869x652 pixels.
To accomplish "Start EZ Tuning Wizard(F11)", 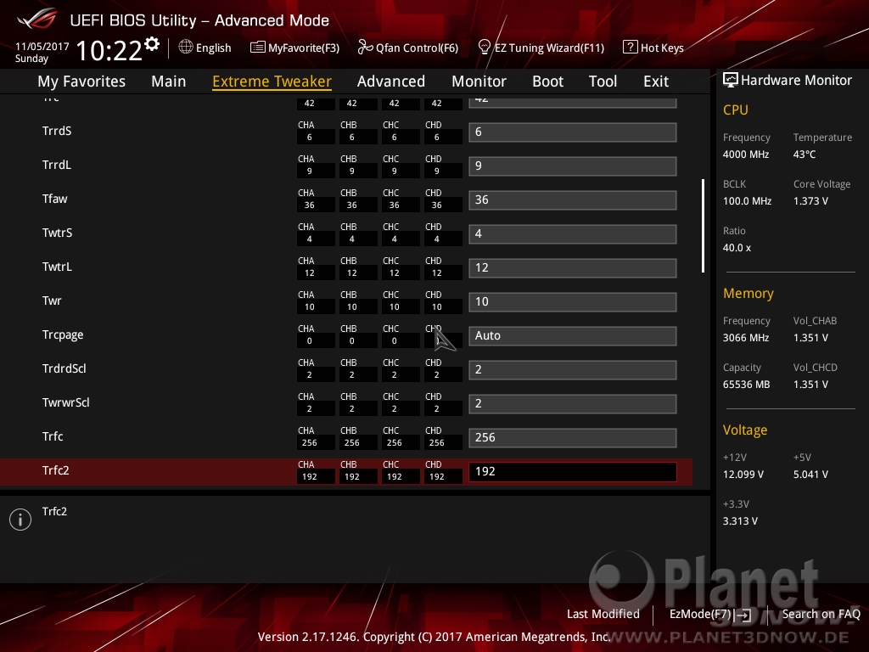I will click(x=549, y=48).
